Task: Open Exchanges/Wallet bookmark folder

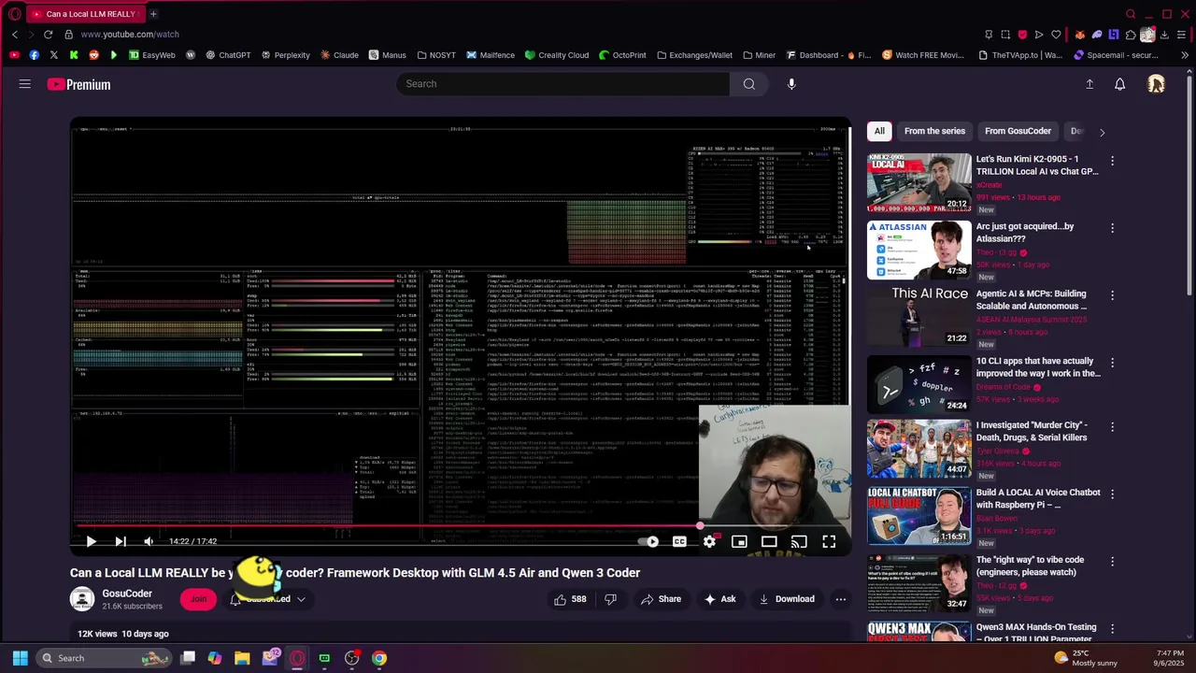Action: [694, 55]
